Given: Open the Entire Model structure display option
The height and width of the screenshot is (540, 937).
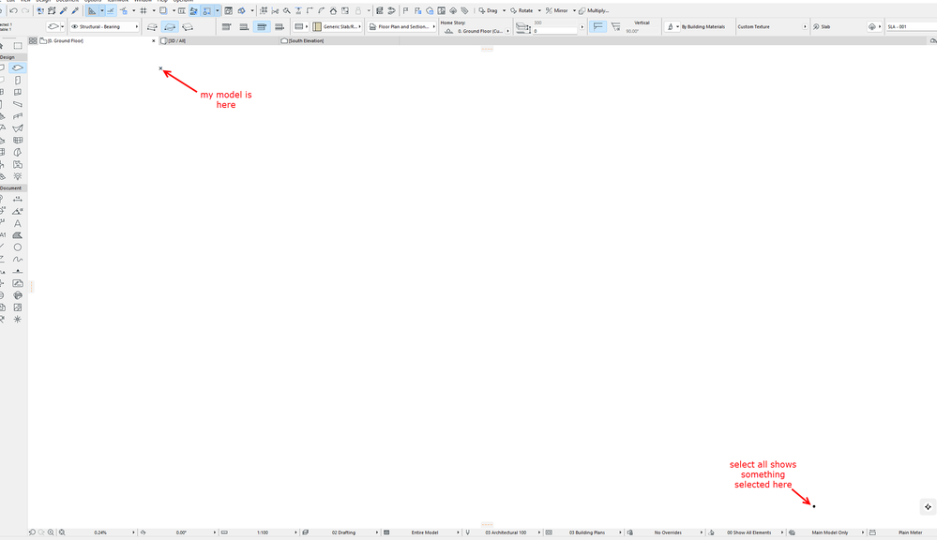Looking at the screenshot, I should pos(422,532).
